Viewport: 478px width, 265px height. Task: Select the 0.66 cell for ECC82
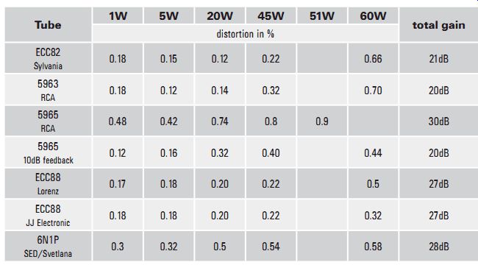[x=373, y=58]
